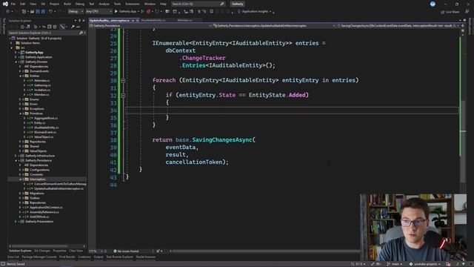Open the Debug configuration dropdown
The image size is (474, 267).
(76, 12)
